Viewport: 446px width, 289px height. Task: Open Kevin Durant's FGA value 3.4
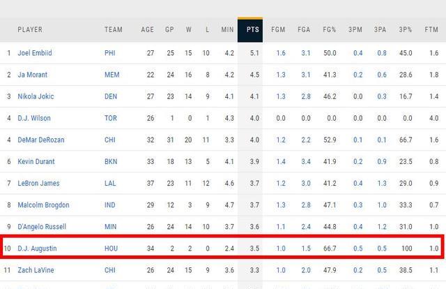click(x=306, y=161)
